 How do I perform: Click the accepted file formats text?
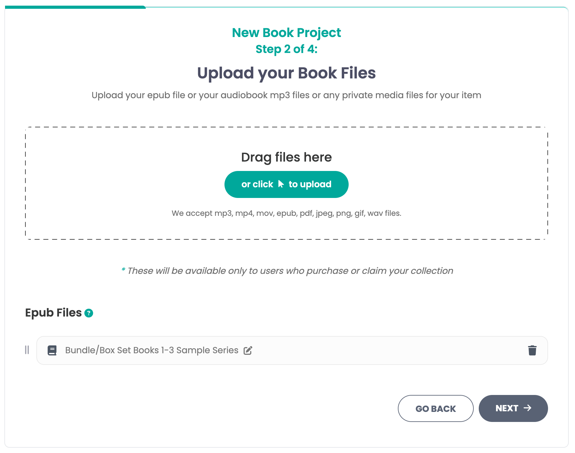tap(286, 213)
